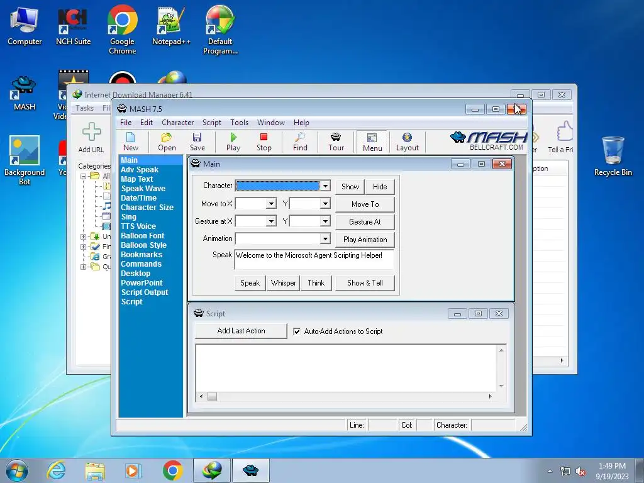The height and width of the screenshot is (483, 644).
Task: Open Windows Explorer from taskbar
Action: [95, 470]
